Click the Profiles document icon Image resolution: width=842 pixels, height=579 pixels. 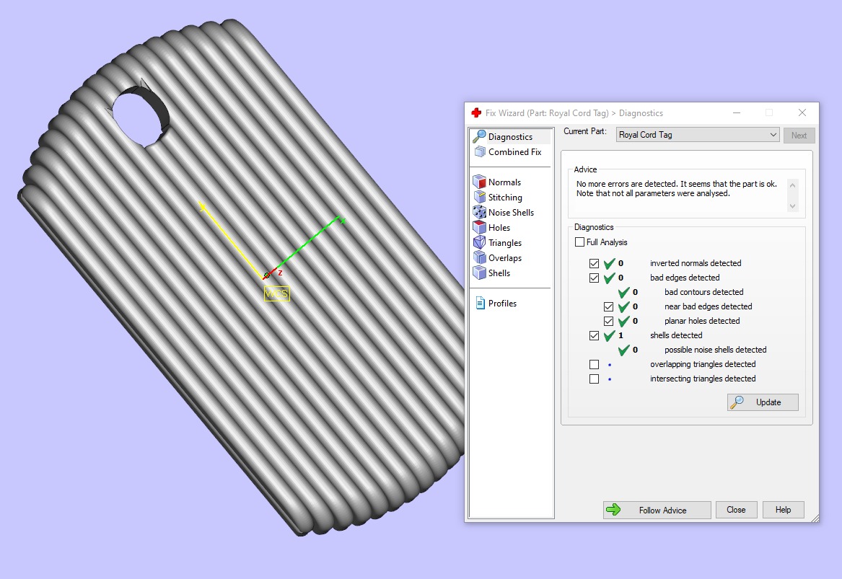click(480, 303)
